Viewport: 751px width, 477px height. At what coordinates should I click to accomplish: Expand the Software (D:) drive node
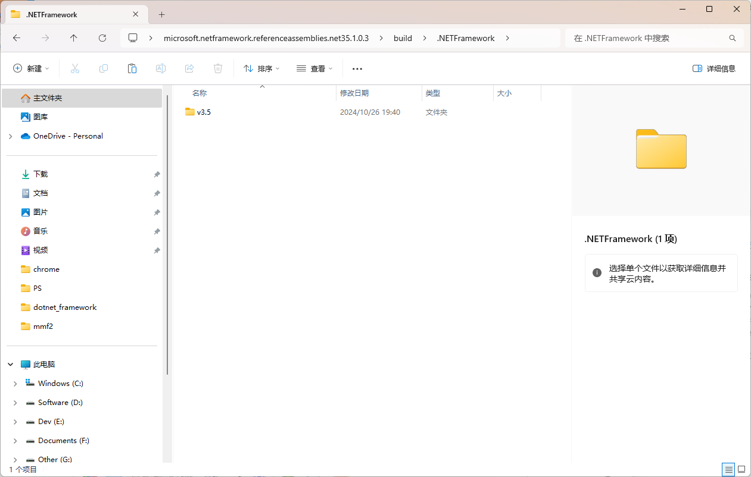tap(15, 403)
